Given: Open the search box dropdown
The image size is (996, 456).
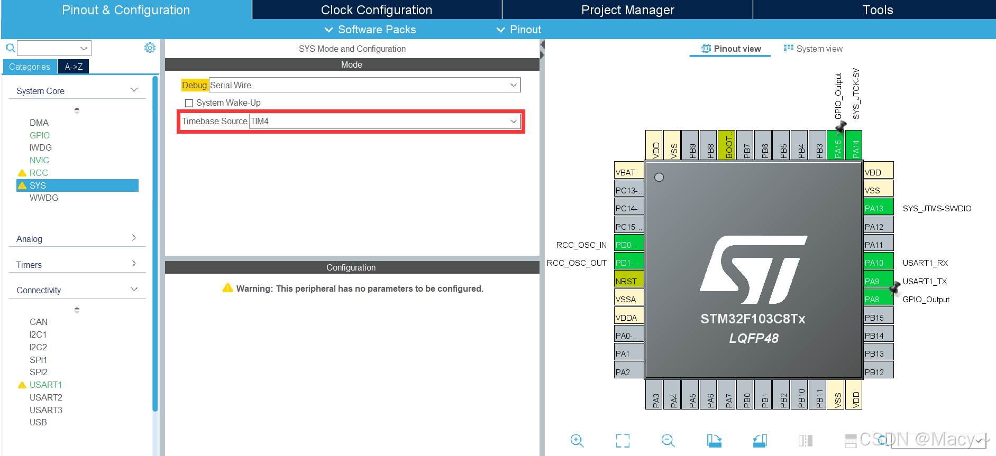Looking at the screenshot, I should (84, 48).
